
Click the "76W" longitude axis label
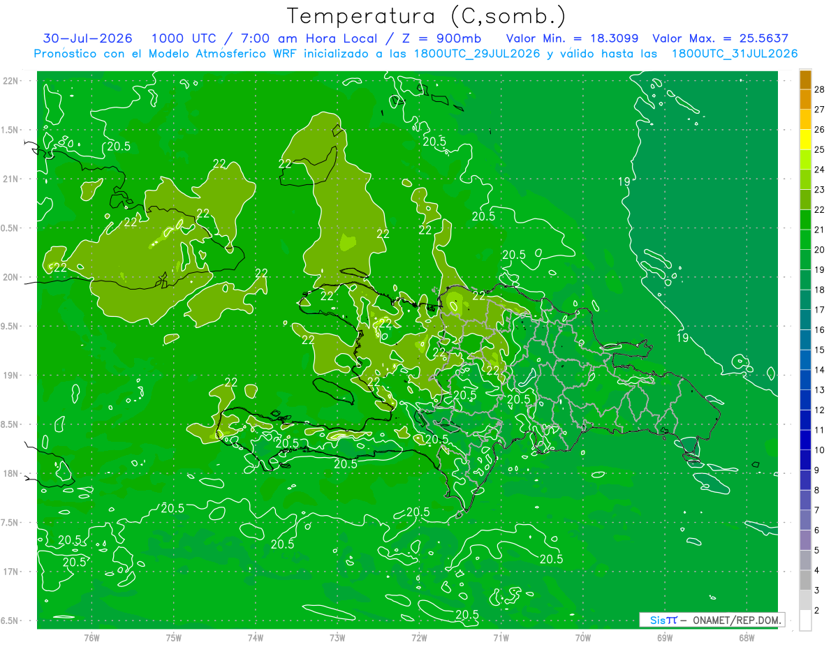[91, 637]
